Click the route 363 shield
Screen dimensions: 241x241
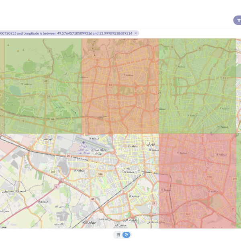188,214
